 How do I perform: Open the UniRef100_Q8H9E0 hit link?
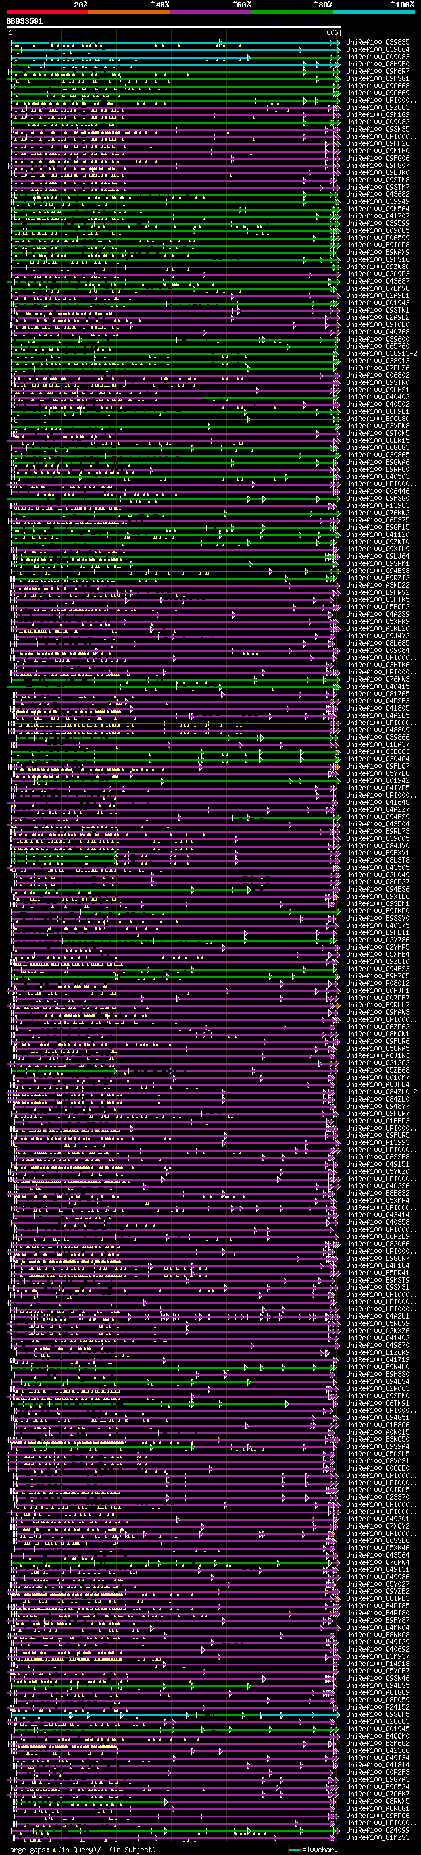[x=378, y=64]
